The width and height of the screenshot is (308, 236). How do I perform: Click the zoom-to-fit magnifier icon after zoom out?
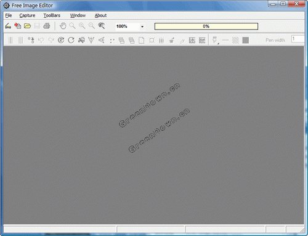coord(102,26)
